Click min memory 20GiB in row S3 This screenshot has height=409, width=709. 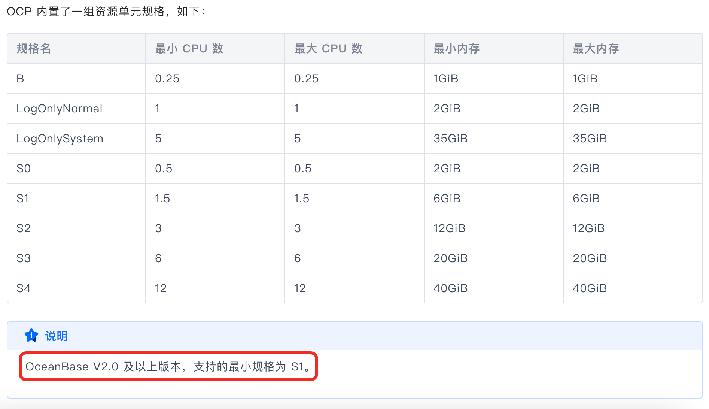(x=451, y=258)
